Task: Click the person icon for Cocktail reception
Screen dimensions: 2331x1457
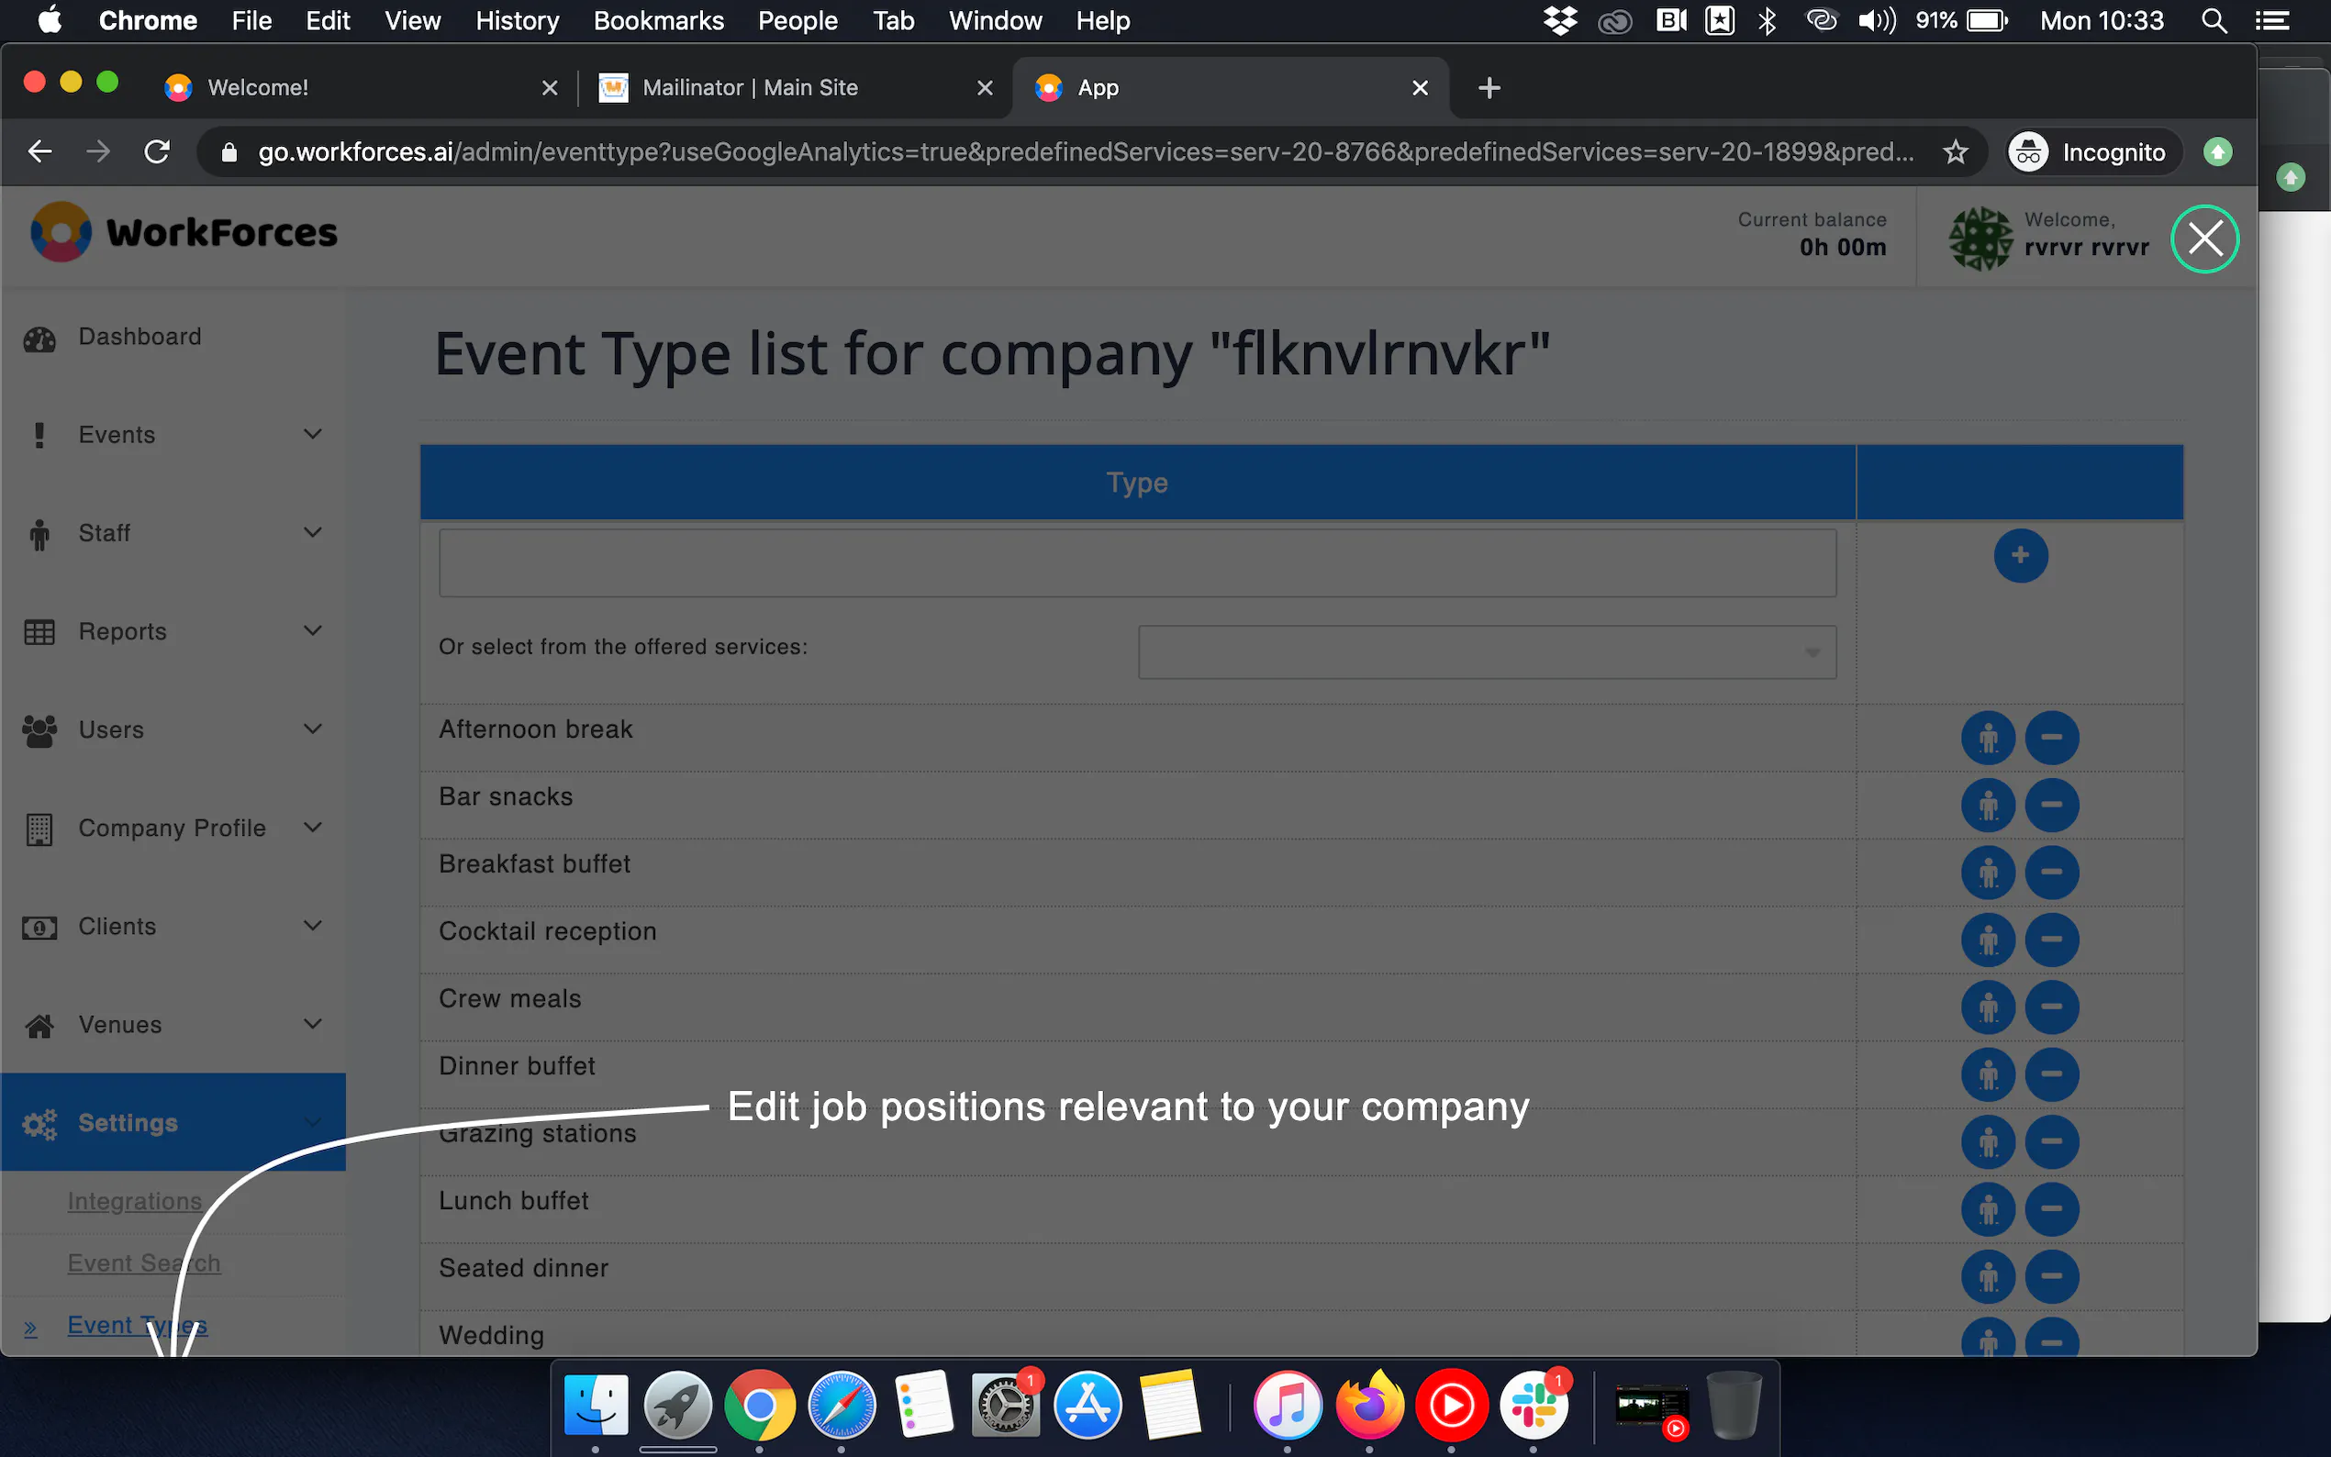Action: pyautogui.click(x=1987, y=940)
